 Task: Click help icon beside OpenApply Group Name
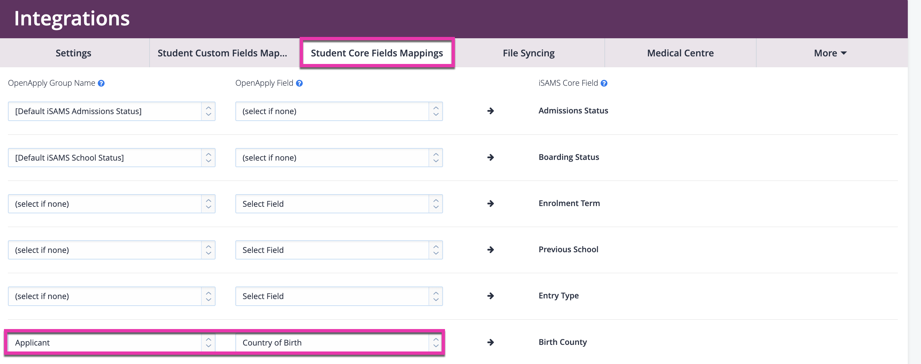pyautogui.click(x=101, y=83)
